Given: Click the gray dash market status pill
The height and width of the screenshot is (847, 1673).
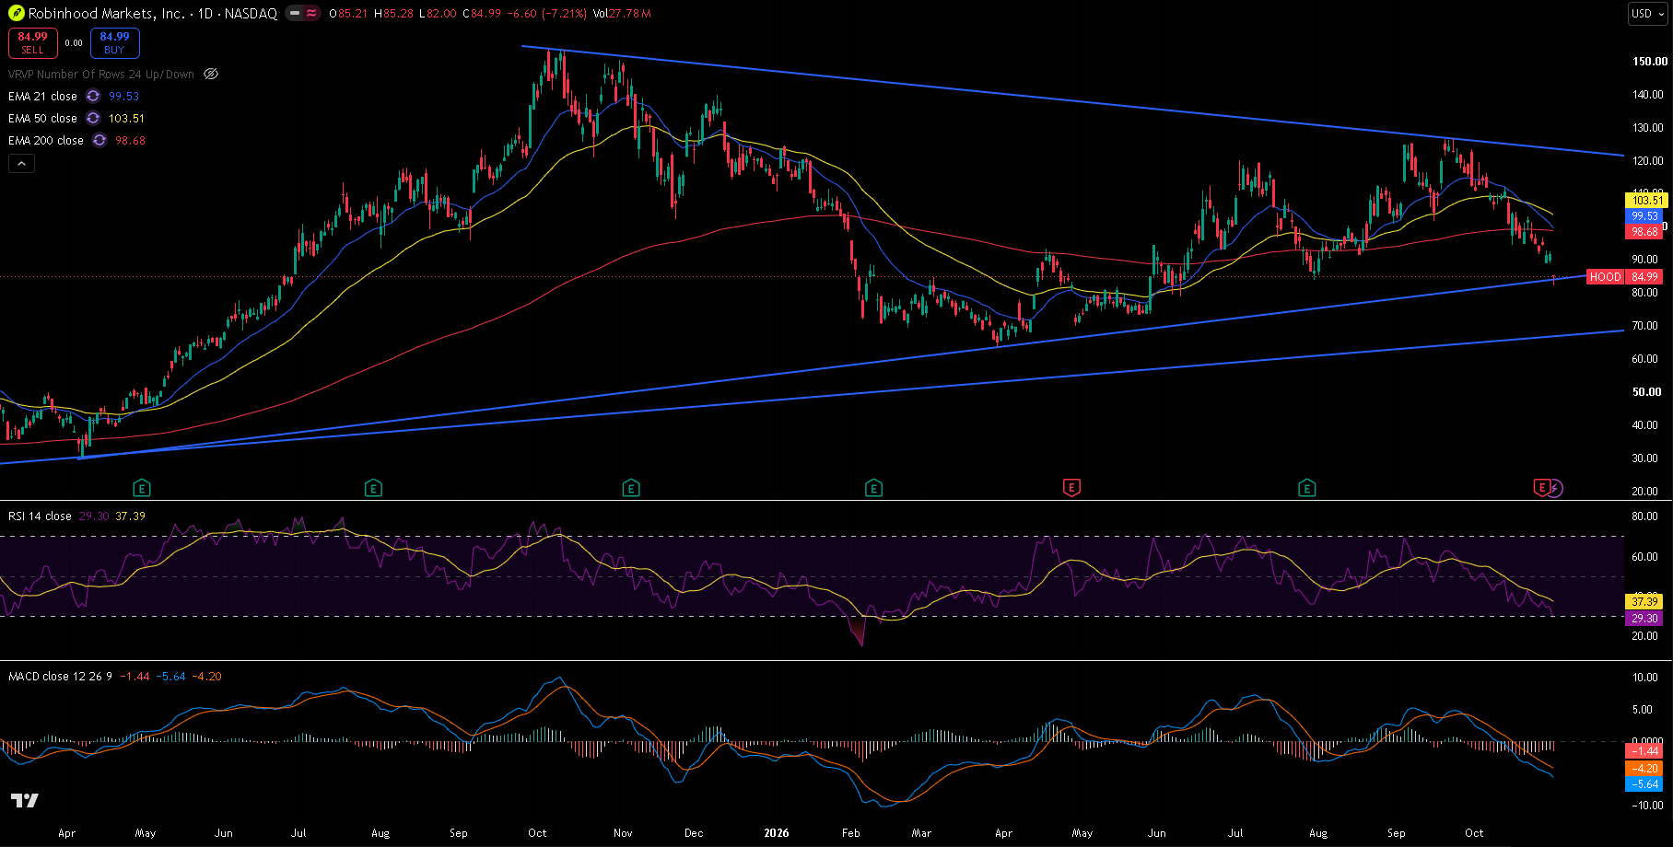Looking at the screenshot, I should coord(294,14).
